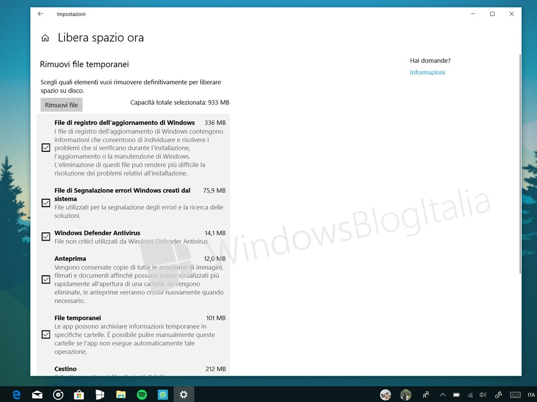Open touch keyboard tray icon

[x=515, y=395]
